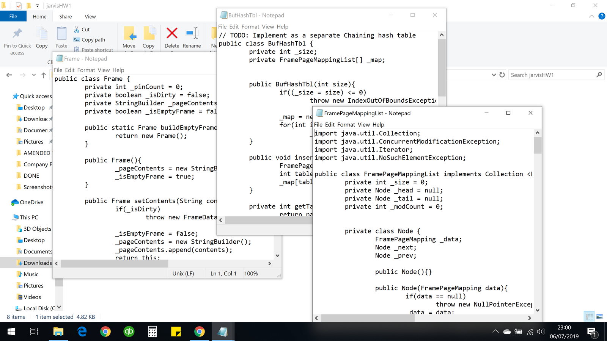Click the Cut scissors icon
Viewport: 607px width, 341px height.
coord(77,30)
